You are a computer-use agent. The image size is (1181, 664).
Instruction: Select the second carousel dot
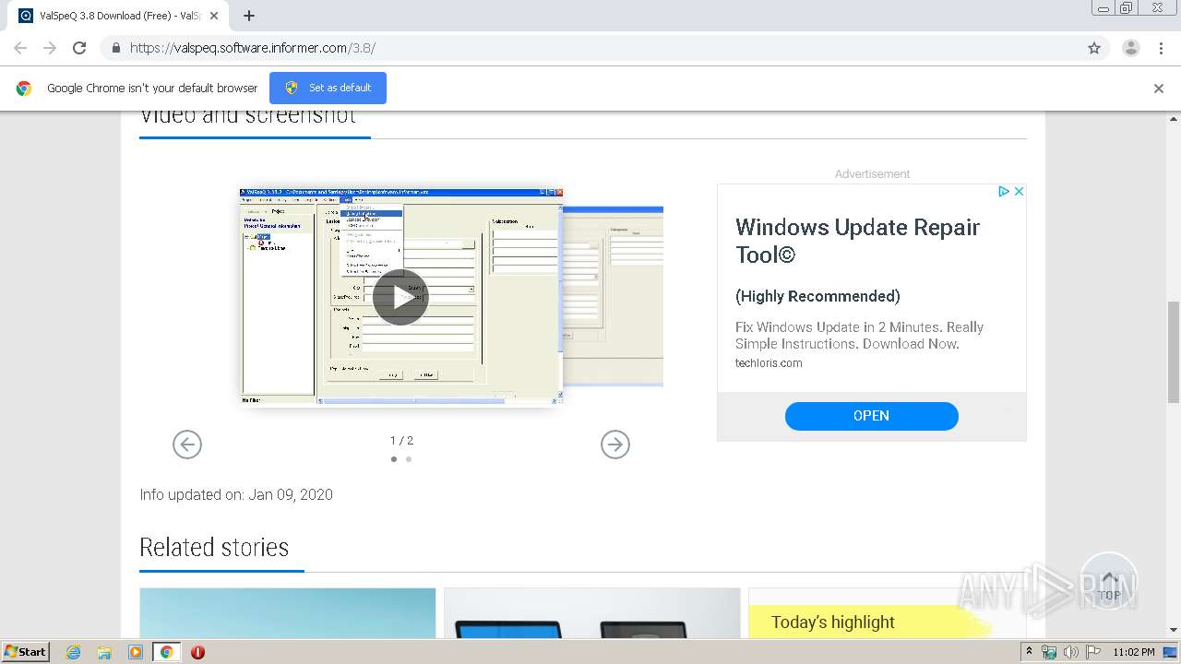409,459
